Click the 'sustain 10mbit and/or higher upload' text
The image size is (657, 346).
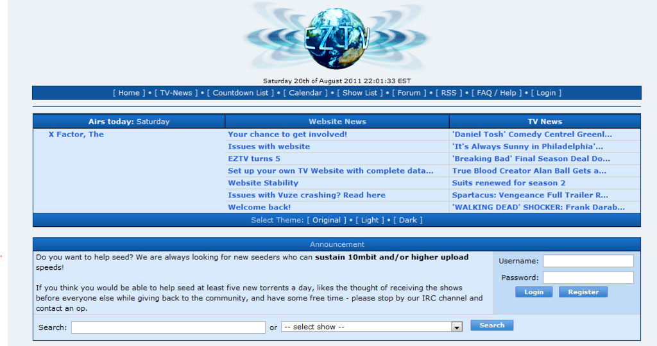pos(392,258)
